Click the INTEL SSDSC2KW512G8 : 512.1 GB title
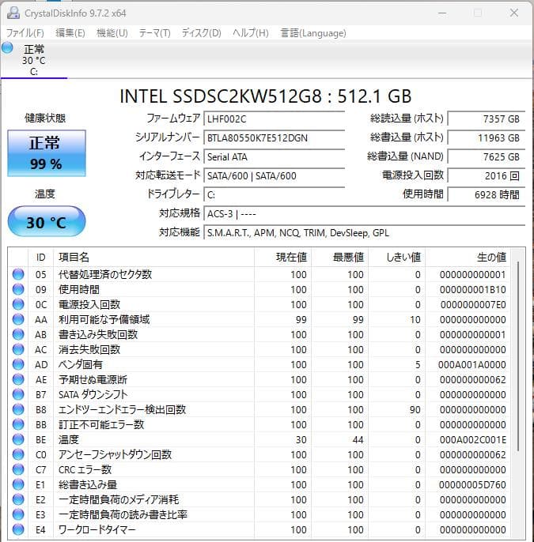Image resolution: width=534 pixels, height=542 pixels. pos(266,96)
